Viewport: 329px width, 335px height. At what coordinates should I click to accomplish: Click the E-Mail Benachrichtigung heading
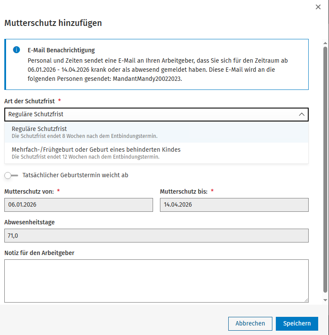(x=61, y=50)
